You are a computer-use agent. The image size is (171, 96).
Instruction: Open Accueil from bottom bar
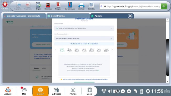pyautogui.click(x=8, y=91)
